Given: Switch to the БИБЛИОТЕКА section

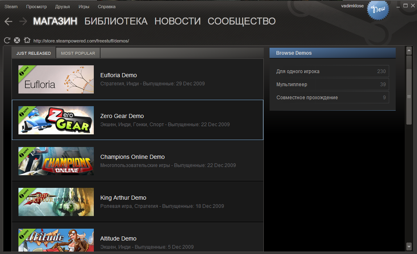Looking at the screenshot, I should pyautogui.click(x=116, y=21).
